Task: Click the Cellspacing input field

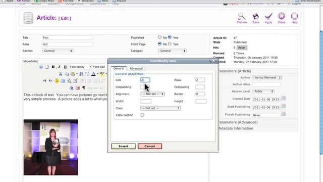Action: (200, 87)
